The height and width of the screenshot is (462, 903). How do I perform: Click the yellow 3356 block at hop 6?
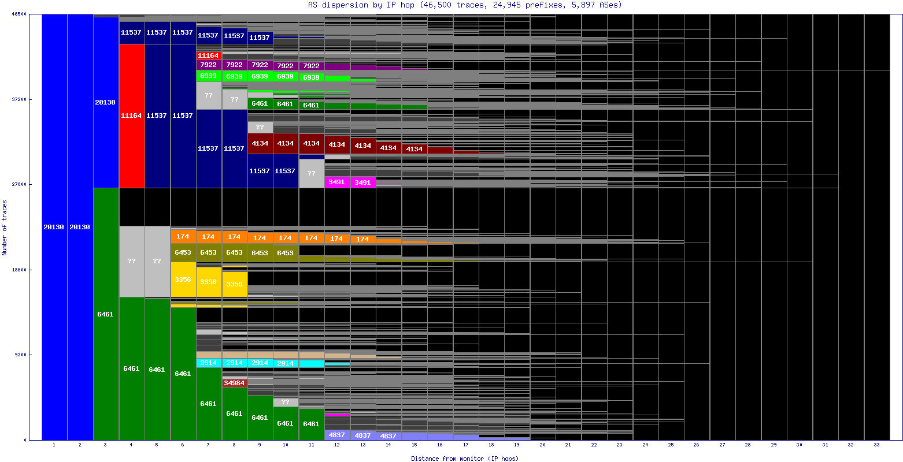click(x=183, y=280)
